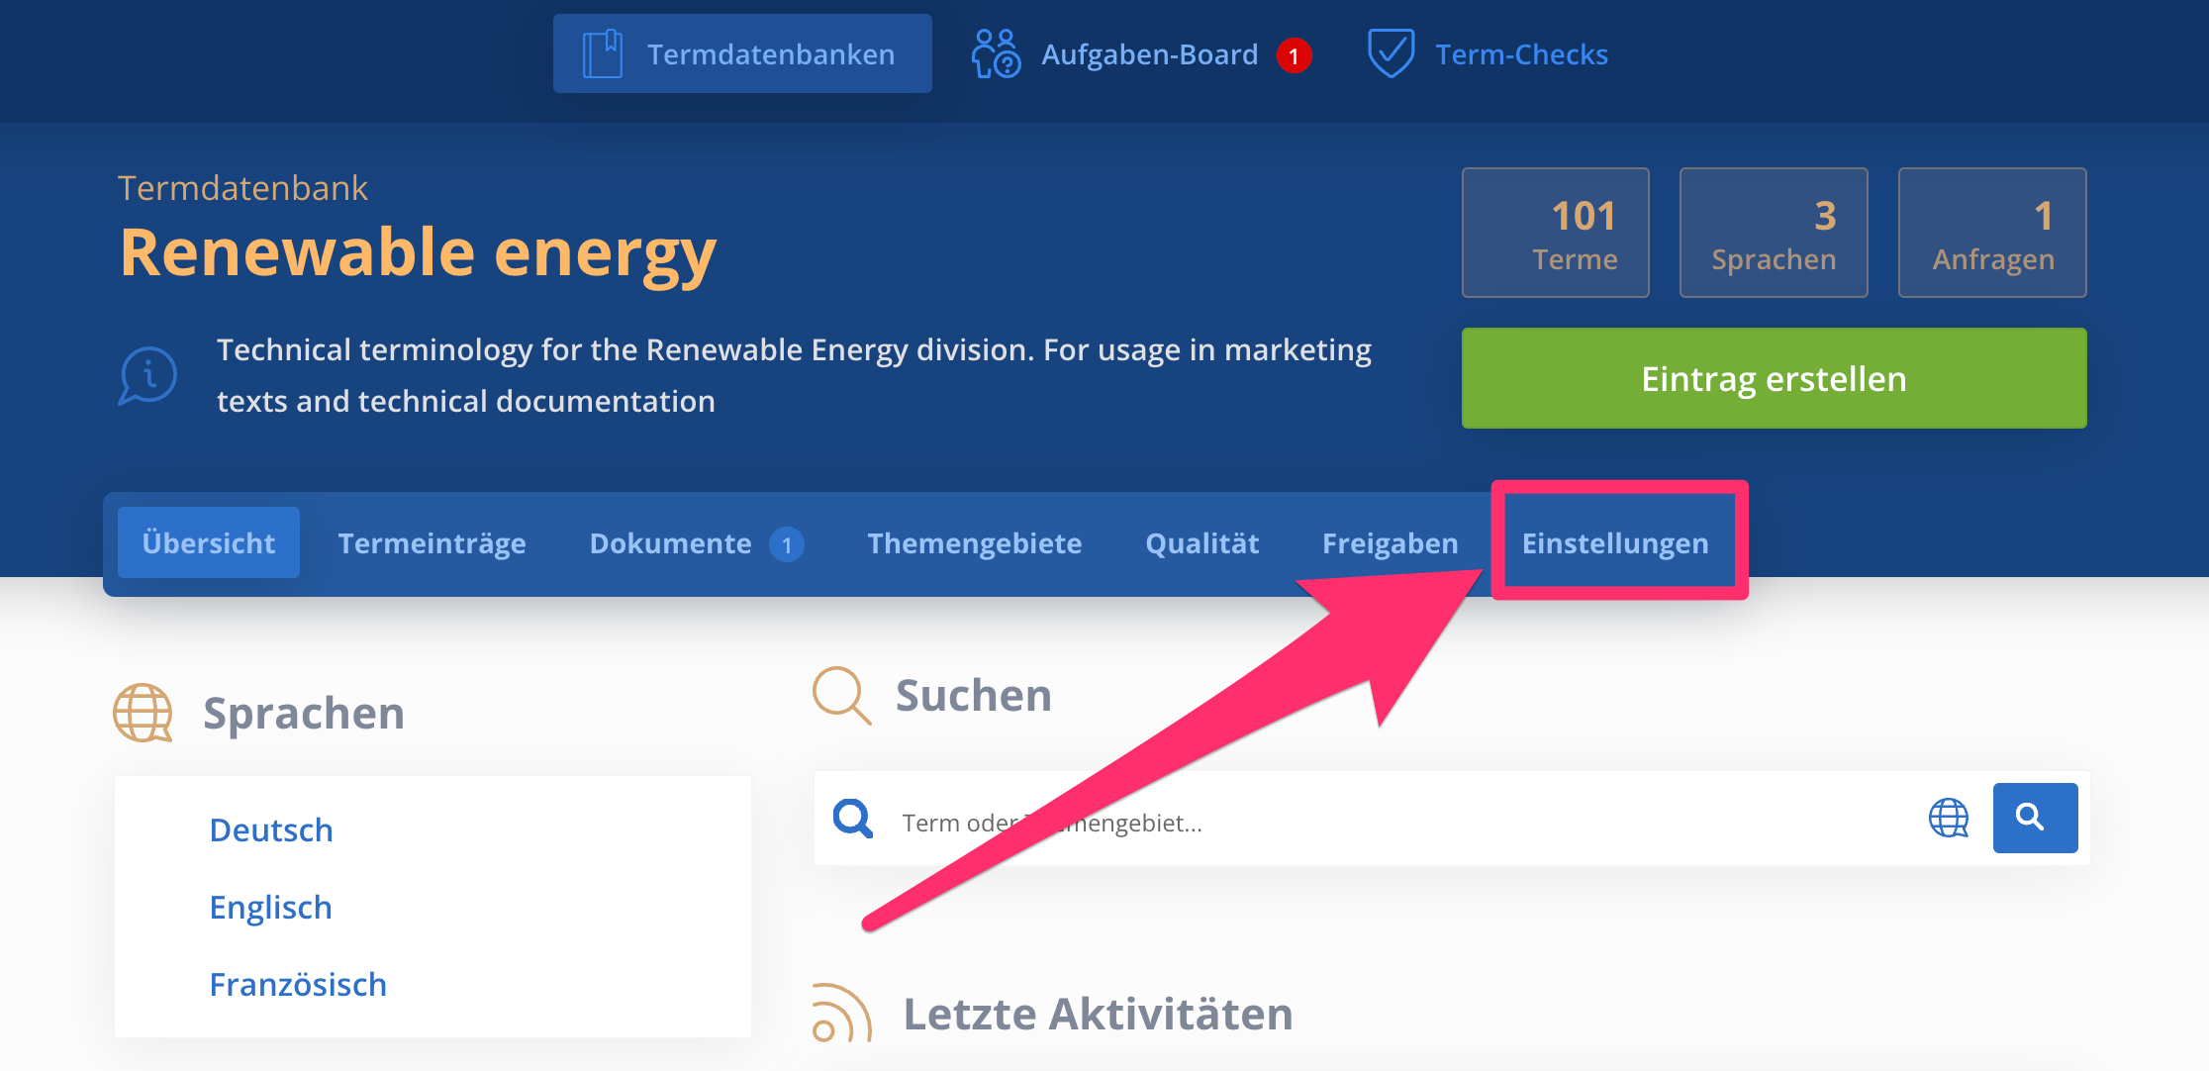Switch to the Themengebiete tab
This screenshot has height=1071, width=2209.
(x=974, y=542)
